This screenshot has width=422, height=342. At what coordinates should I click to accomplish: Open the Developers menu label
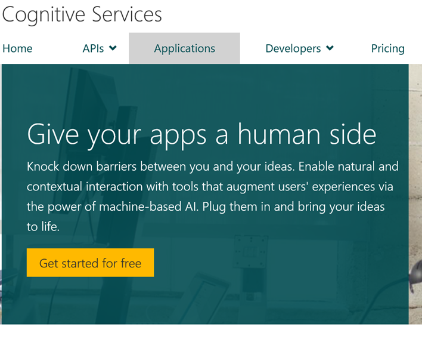pyautogui.click(x=293, y=49)
